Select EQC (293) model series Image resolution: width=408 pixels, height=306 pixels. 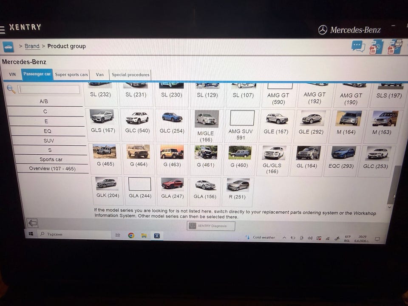pyautogui.click(x=341, y=161)
